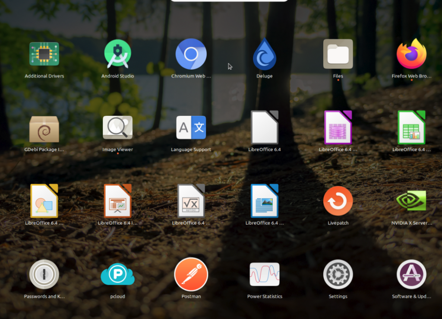Launch Software & Updates
442x319 pixels.
tap(411, 274)
